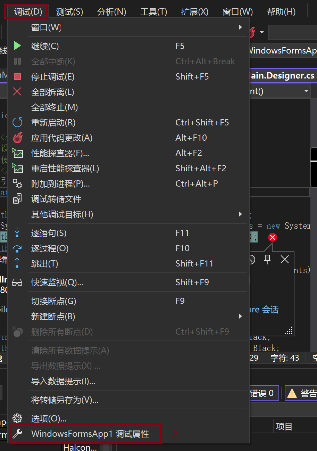Click the red X icon beside 全部拆离
317x451 pixels.
(x=17, y=92)
